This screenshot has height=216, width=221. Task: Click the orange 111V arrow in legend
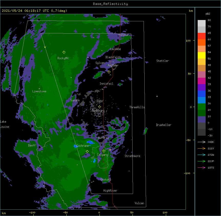tap(202, 148)
